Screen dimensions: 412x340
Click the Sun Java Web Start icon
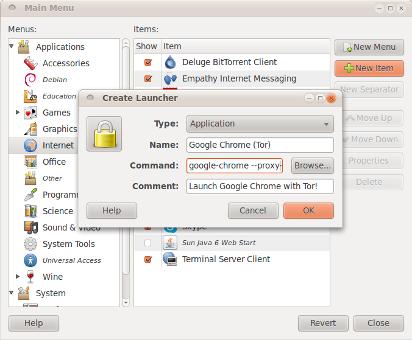(170, 243)
